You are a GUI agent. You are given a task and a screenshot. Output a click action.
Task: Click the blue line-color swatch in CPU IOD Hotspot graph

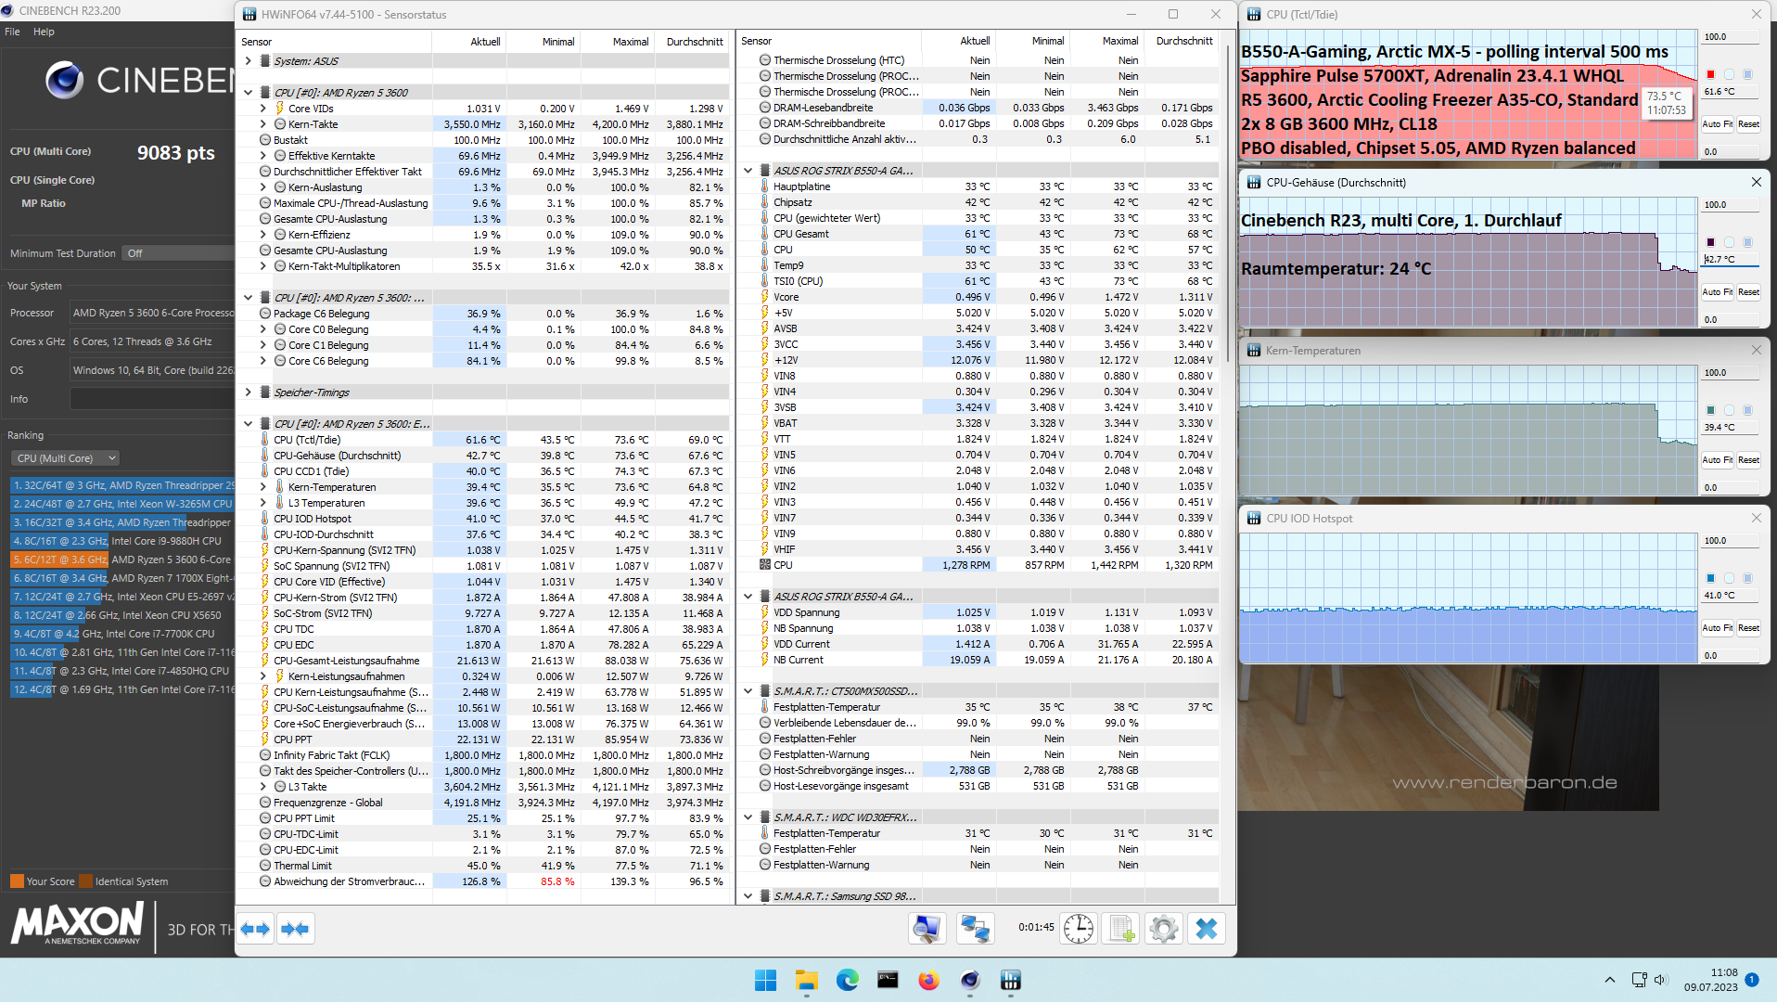(1710, 578)
